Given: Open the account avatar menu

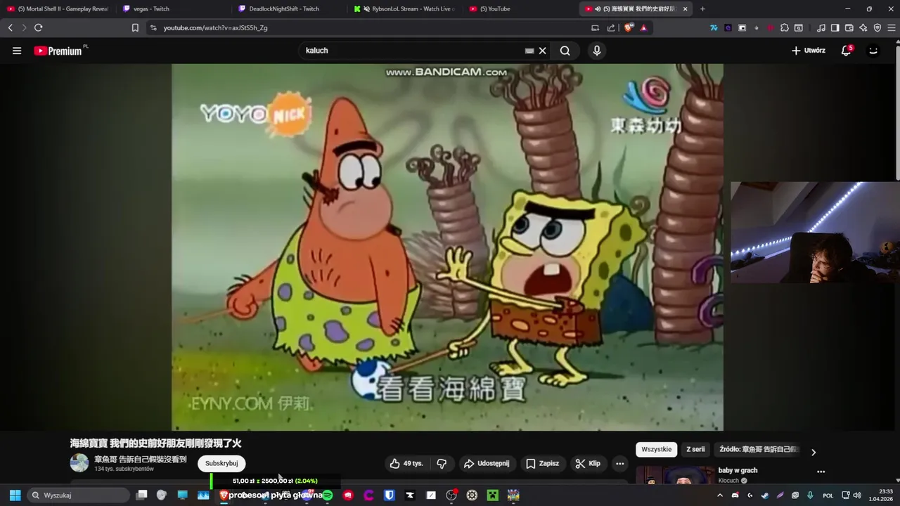Looking at the screenshot, I should (873, 51).
